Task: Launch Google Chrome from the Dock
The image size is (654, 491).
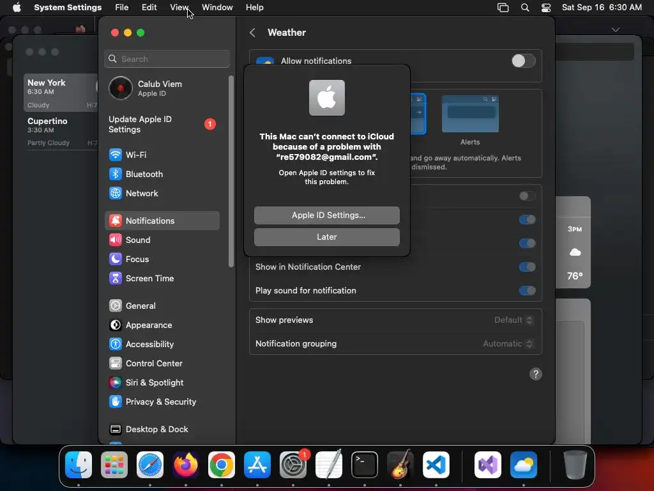Action: 222,465
